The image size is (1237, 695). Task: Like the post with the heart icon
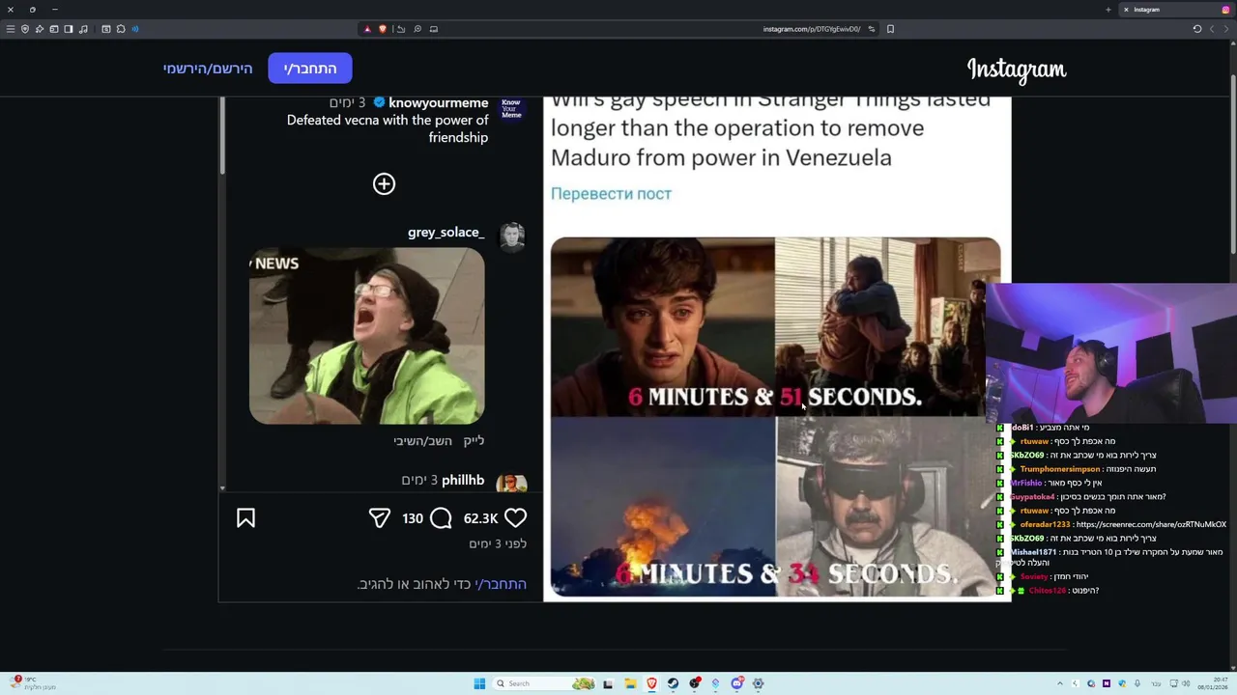(516, 518)
